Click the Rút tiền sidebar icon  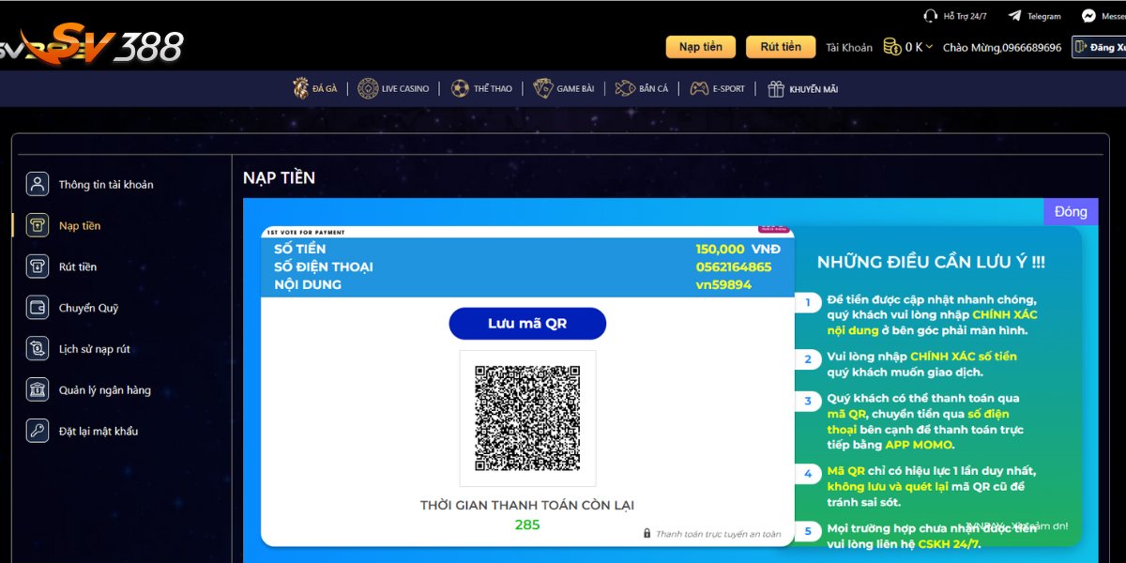38,266
